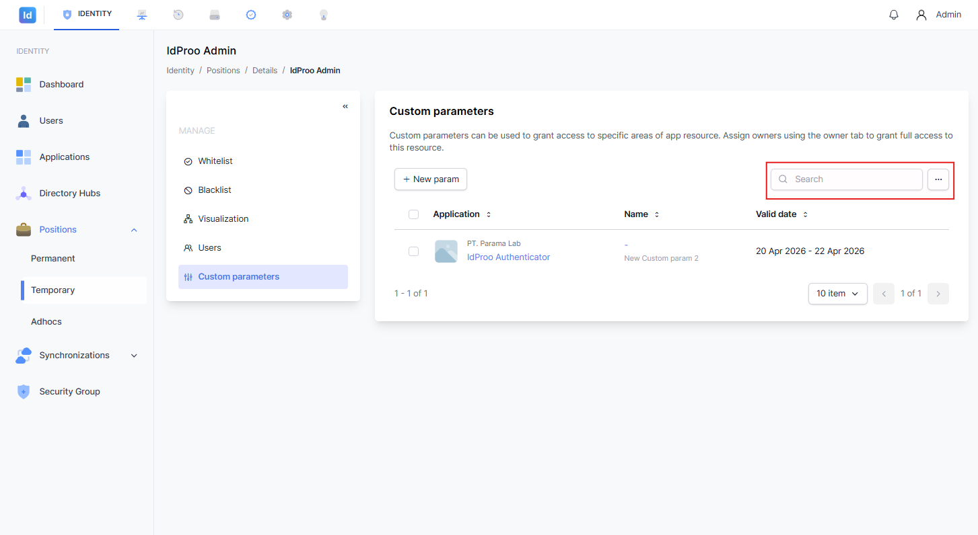Click the '1 - 1 of 1' count text
Screen dimensions: 978x535
tap(411, 294)
